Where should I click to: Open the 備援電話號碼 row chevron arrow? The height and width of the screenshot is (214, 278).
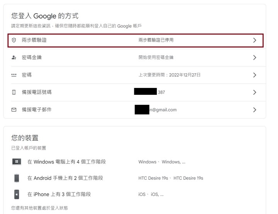click(x=254, y=92)
